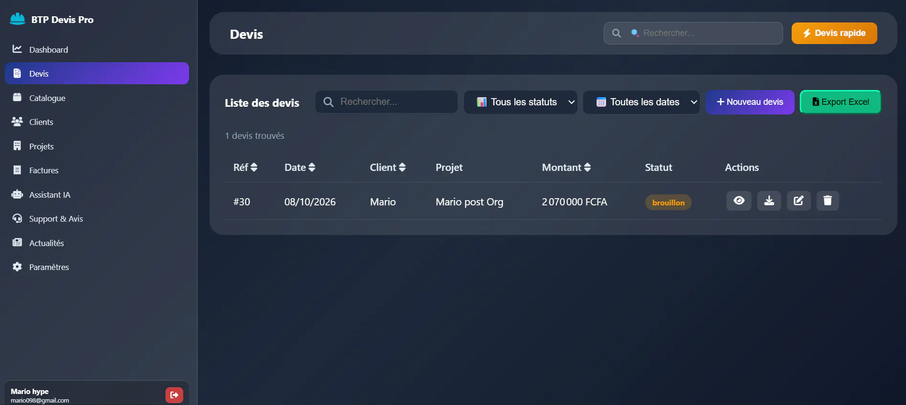Click the BTP Devis Pro helmet logo
This screenshot has height=405, width=906.
coord(17,19)
